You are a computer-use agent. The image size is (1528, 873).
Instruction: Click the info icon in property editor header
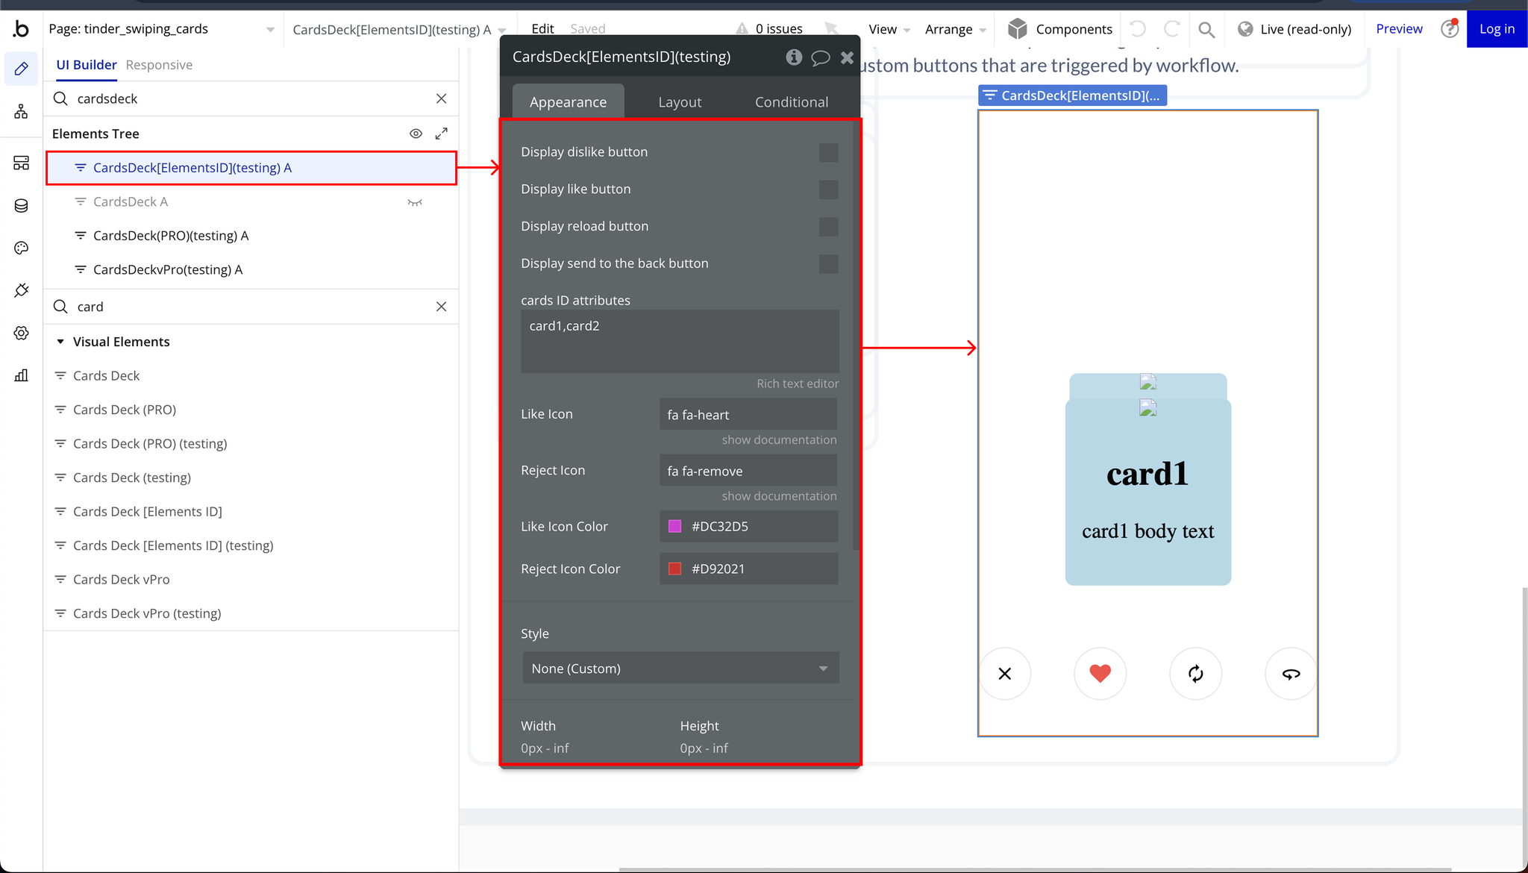point(793,57)
